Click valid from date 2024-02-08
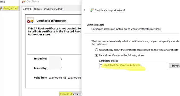This screenshot has width=180, height=96. coord(55,78)
